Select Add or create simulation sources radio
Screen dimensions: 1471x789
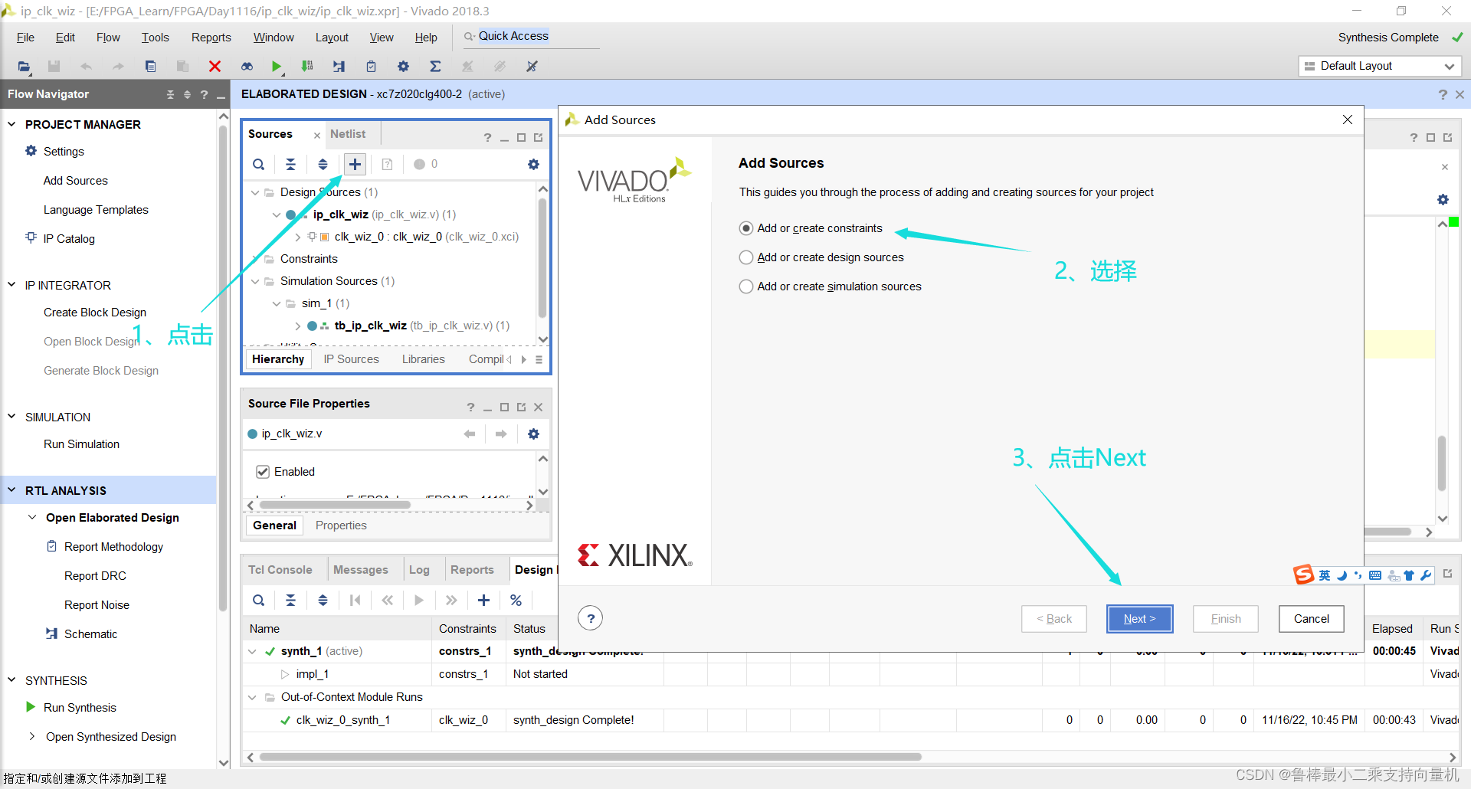click(746, 286)
